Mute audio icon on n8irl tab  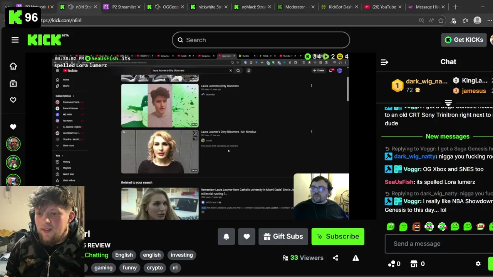click(x=70, y=7)
